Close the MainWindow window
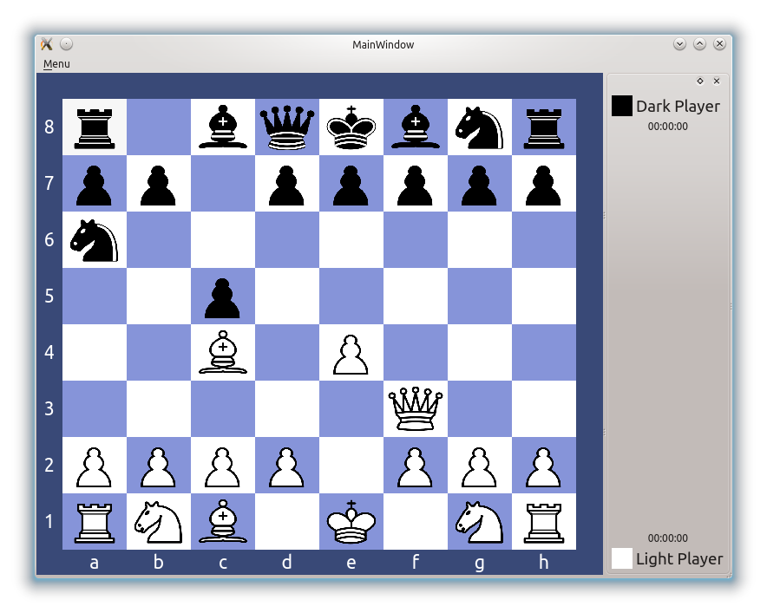Screen dimensions: 767x613 pos(719,44)
